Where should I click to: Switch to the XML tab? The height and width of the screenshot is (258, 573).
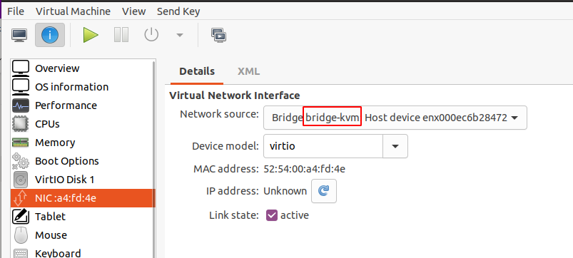[x=248, y=71]
